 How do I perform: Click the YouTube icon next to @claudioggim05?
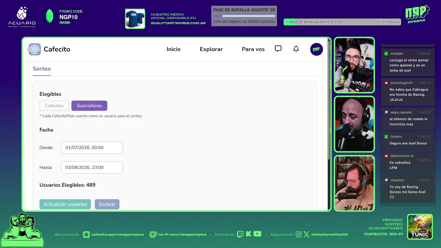click(x=387, y=83)
